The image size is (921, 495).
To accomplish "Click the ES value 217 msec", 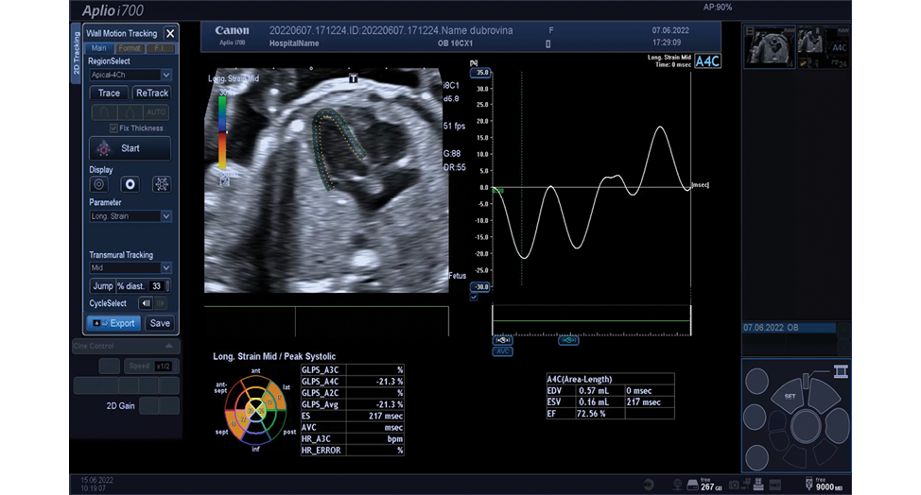I will pos(386,416).
